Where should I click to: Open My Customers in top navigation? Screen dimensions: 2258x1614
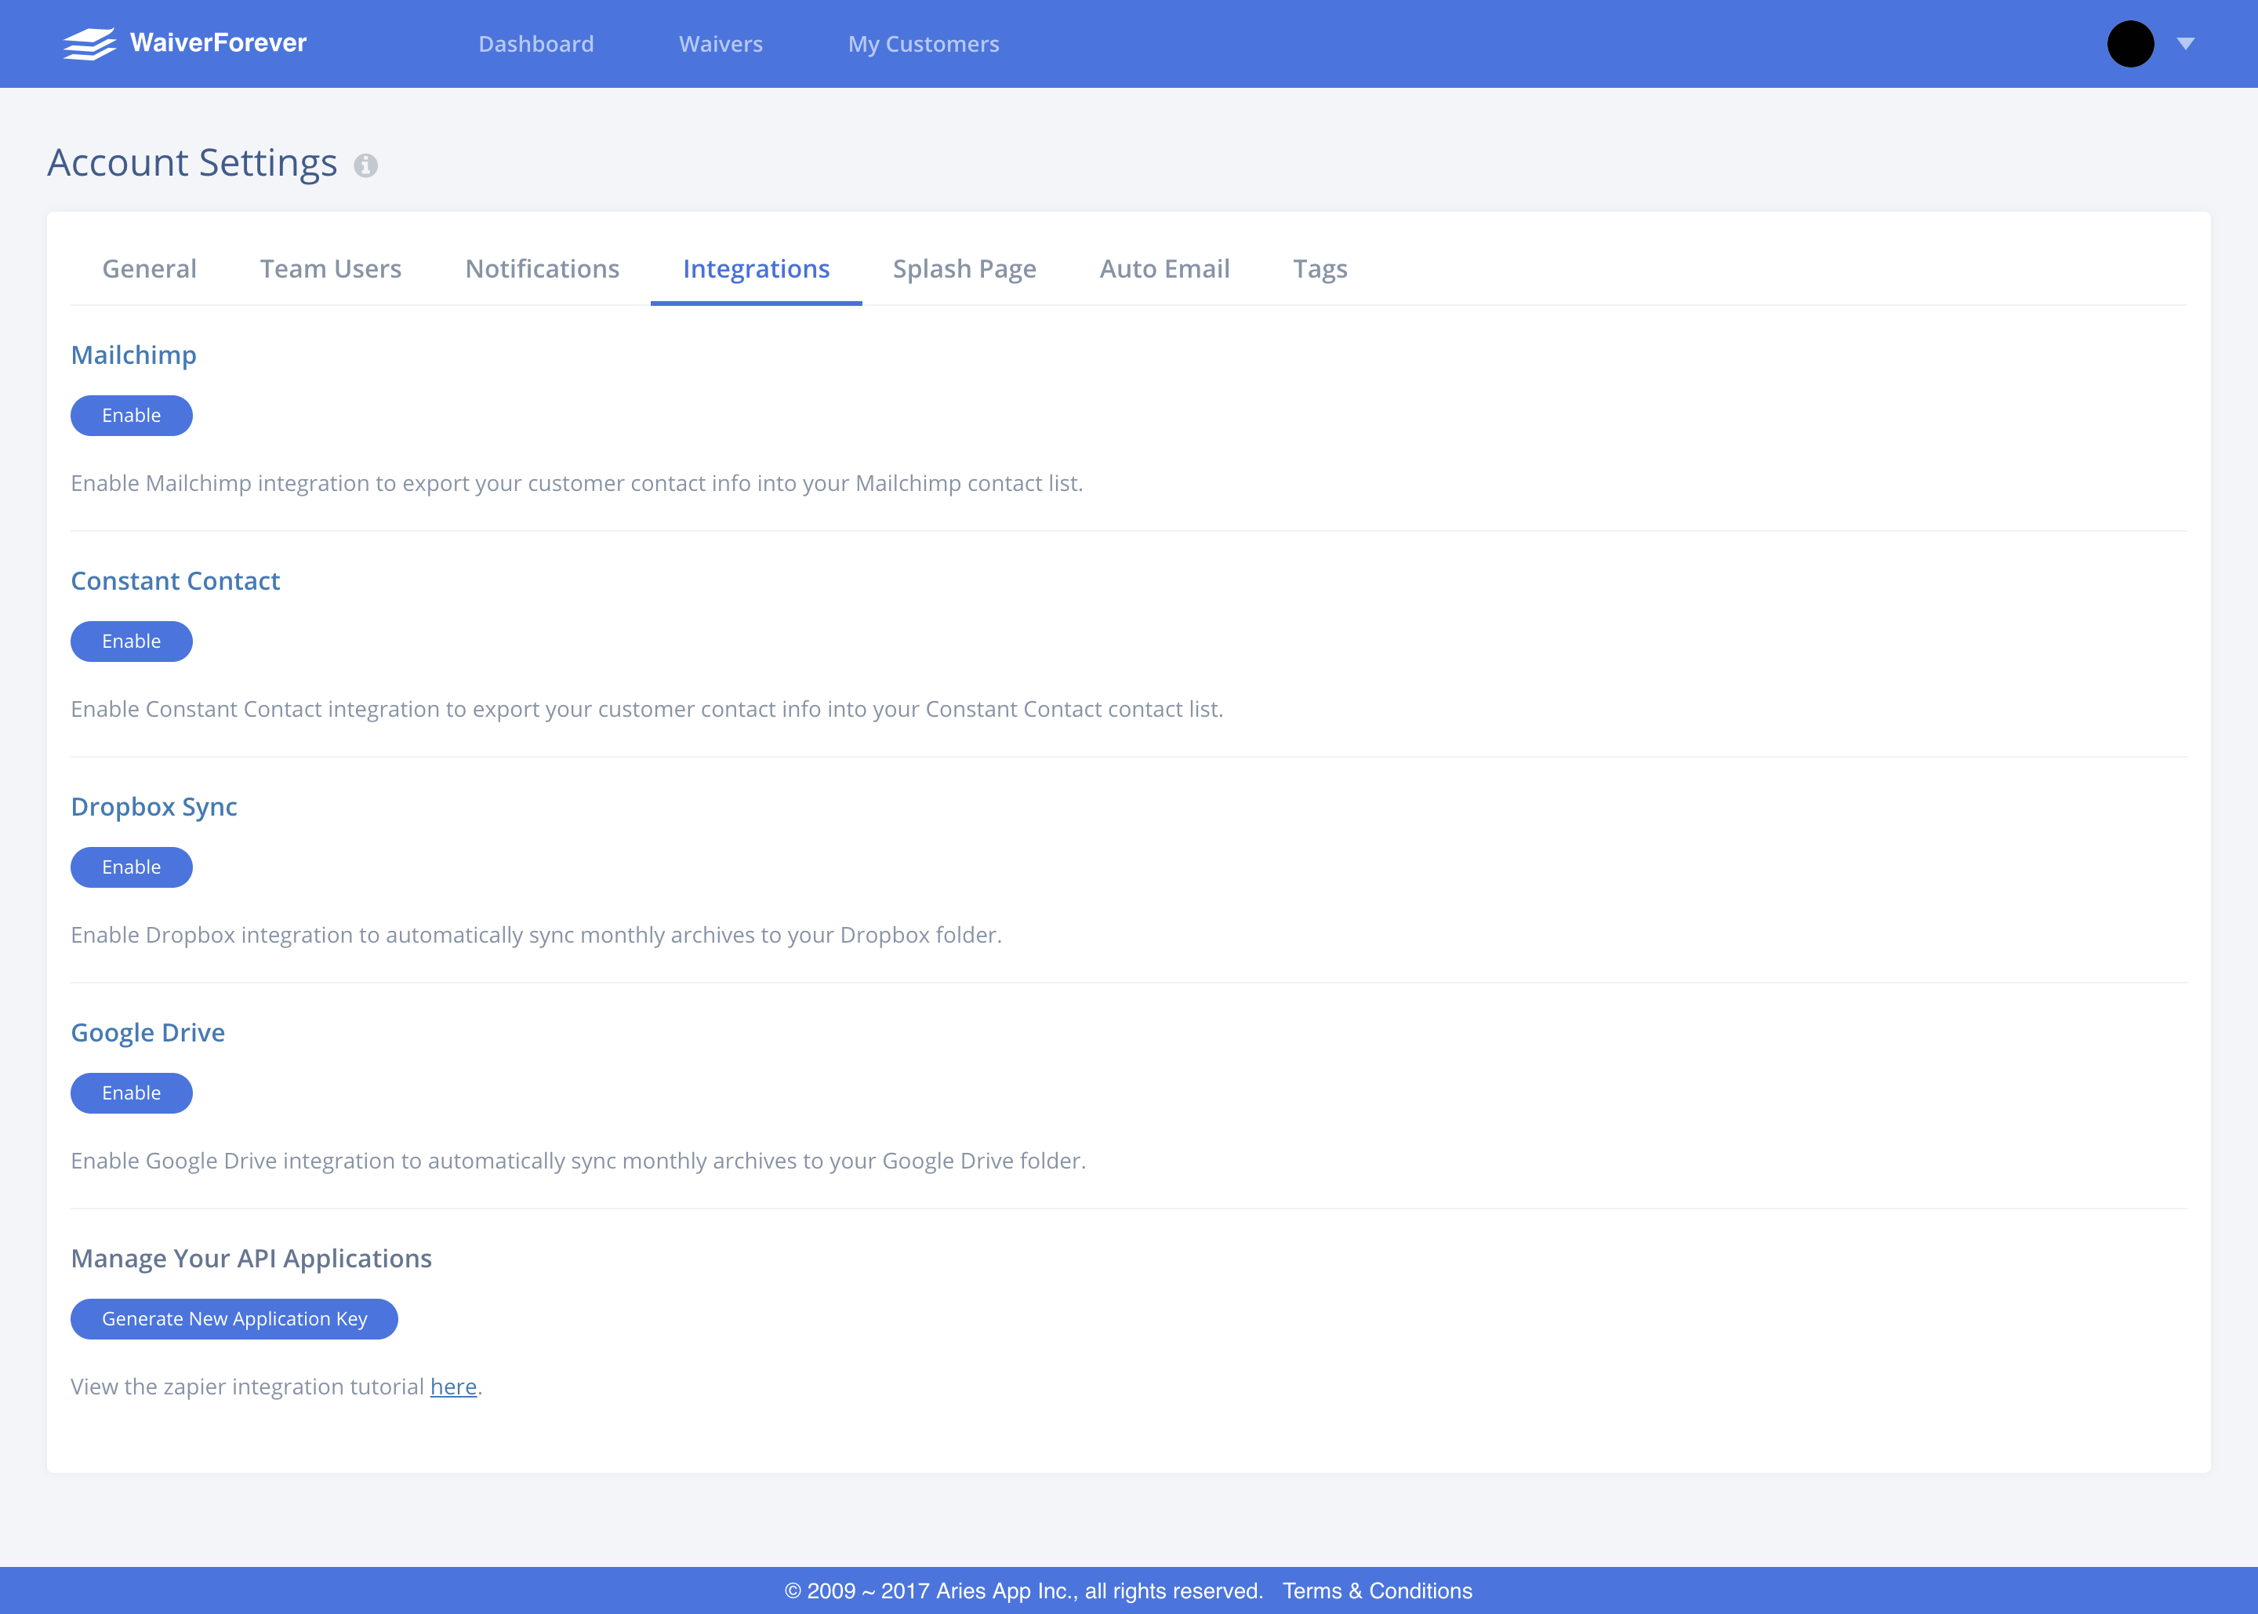click(924, 44)
